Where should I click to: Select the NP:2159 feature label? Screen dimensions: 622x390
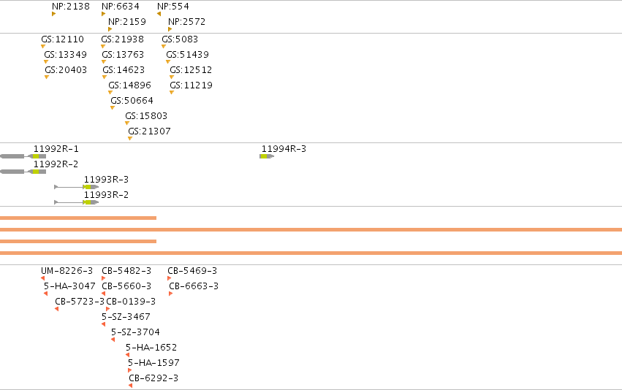pyautogui.click(x=127, y=21)
